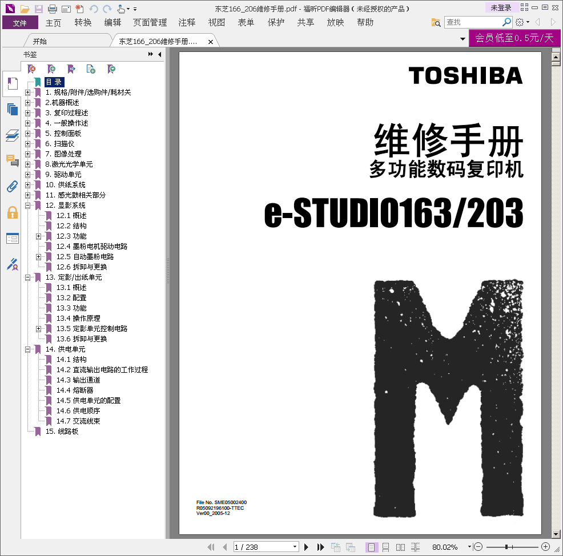The image size is (563, 556).
Task: Open the 文件 menu
Action: (x=20, y=23)
